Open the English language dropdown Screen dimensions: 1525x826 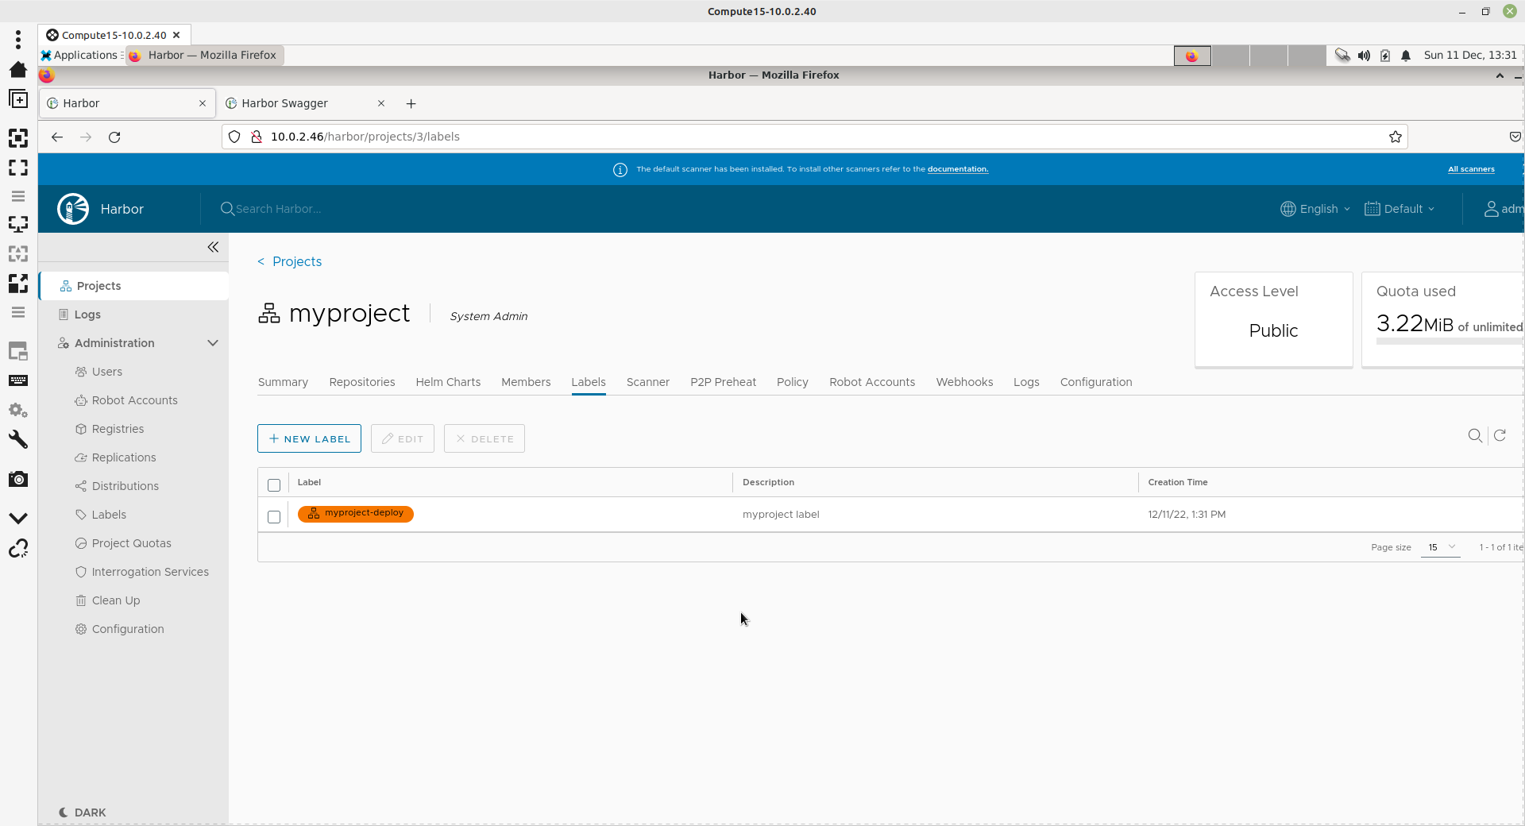1315,209
